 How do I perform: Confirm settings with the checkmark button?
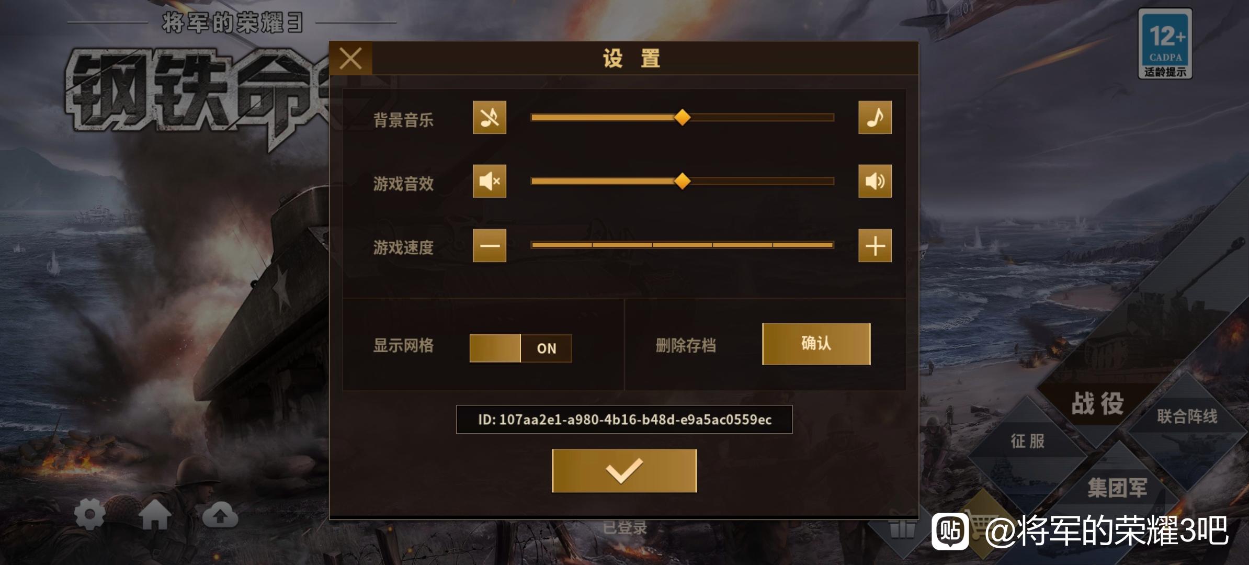[624, 470]
